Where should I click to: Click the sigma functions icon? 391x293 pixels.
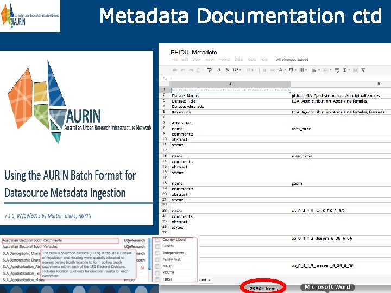point(345,70)
